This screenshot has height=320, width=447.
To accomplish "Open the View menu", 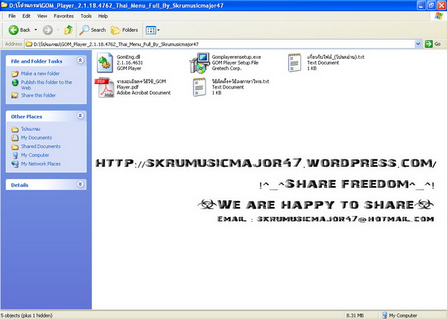I will (x=42, y=16).
